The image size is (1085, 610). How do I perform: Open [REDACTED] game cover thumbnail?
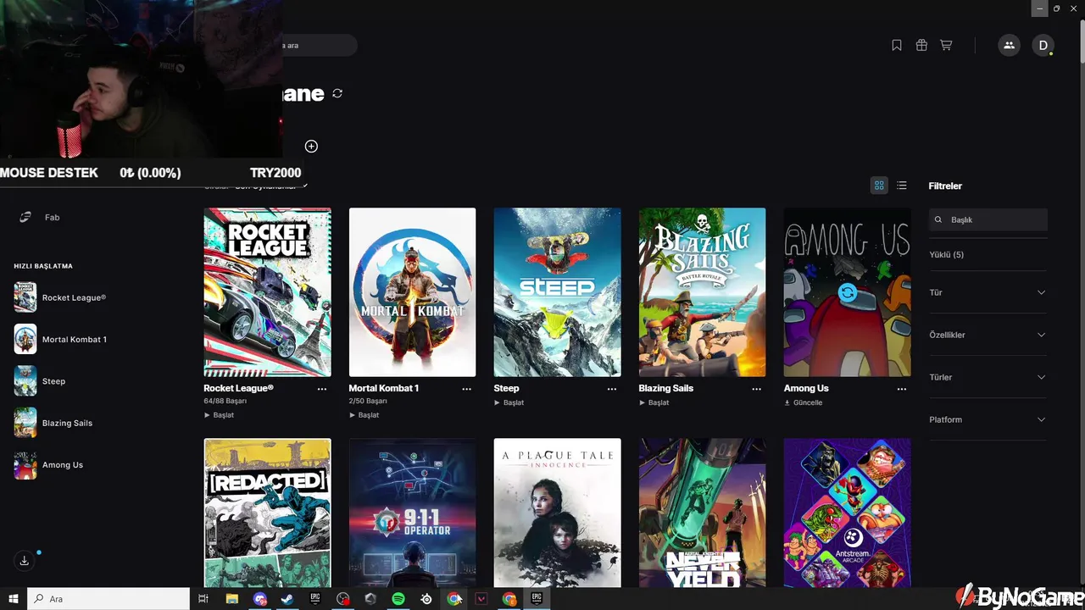(267, 513)
